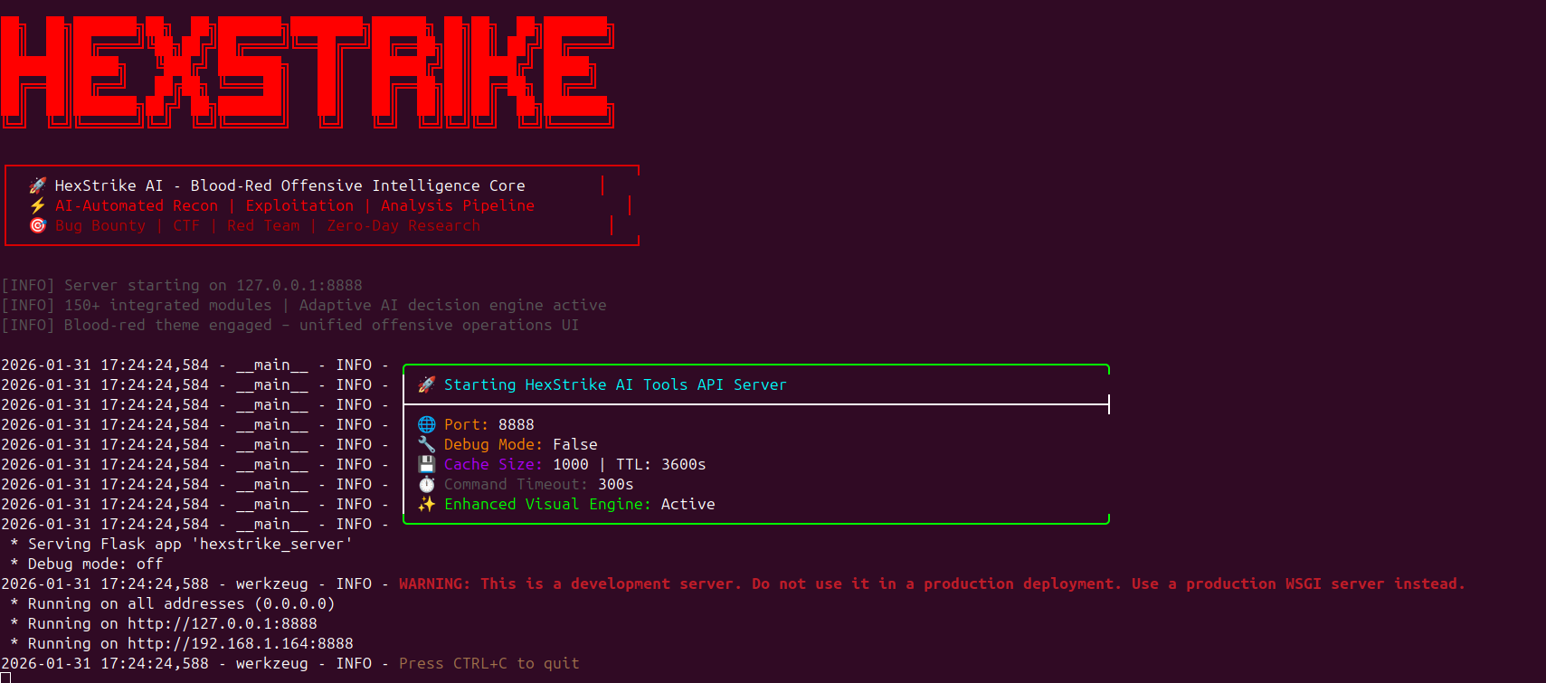
Task: Click the rocket emoji beside HexStrike AI
Action: (37, 185)
